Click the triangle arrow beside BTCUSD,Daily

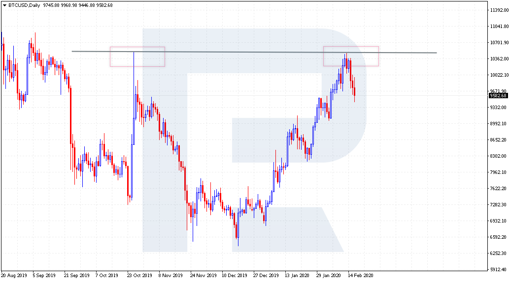4,5
